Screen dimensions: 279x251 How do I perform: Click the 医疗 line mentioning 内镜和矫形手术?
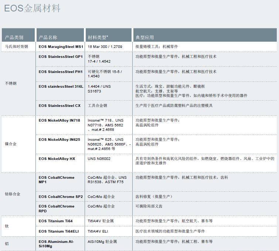(191, 96)
